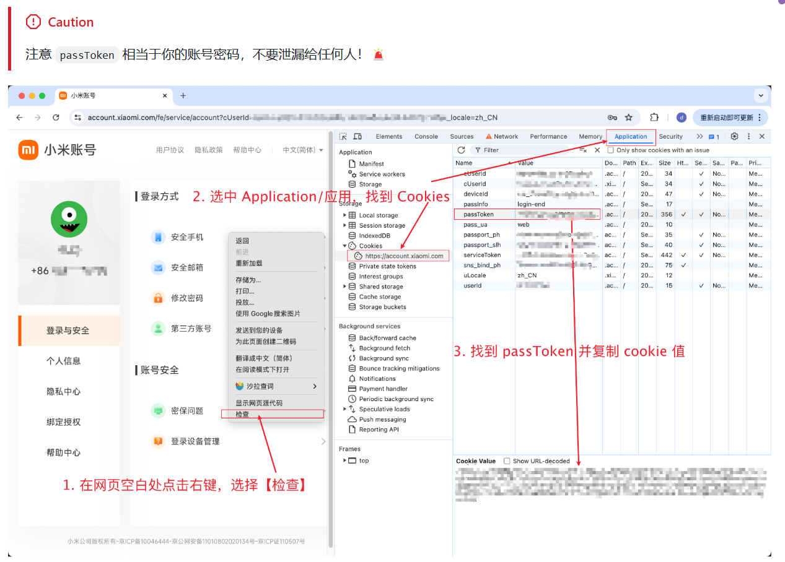The width and height of the screenshot is (785, 562).
Task: Clear all cookies using the filter-clear icon
Action: click(583, 150)
